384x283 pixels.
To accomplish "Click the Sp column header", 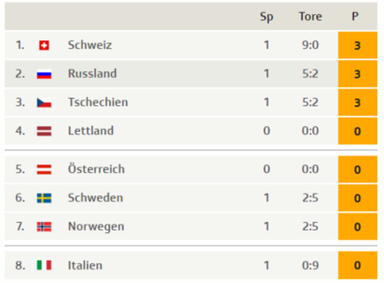I will (267, 17).
